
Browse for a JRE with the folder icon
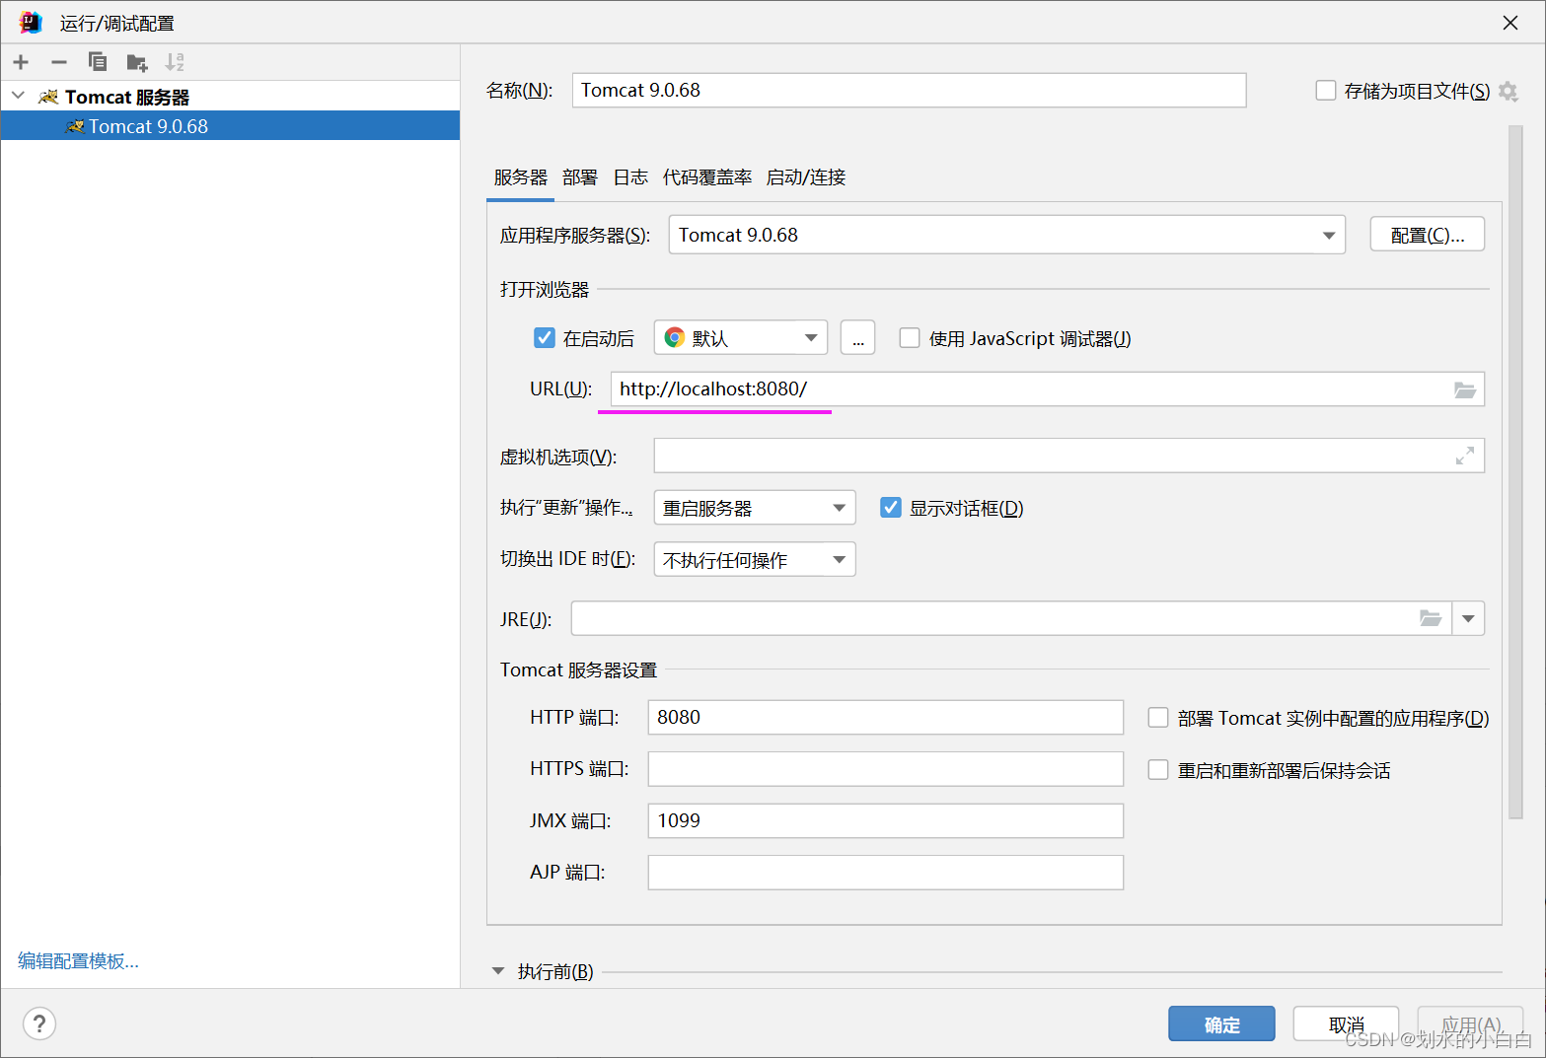click(x=1431, y=618)
